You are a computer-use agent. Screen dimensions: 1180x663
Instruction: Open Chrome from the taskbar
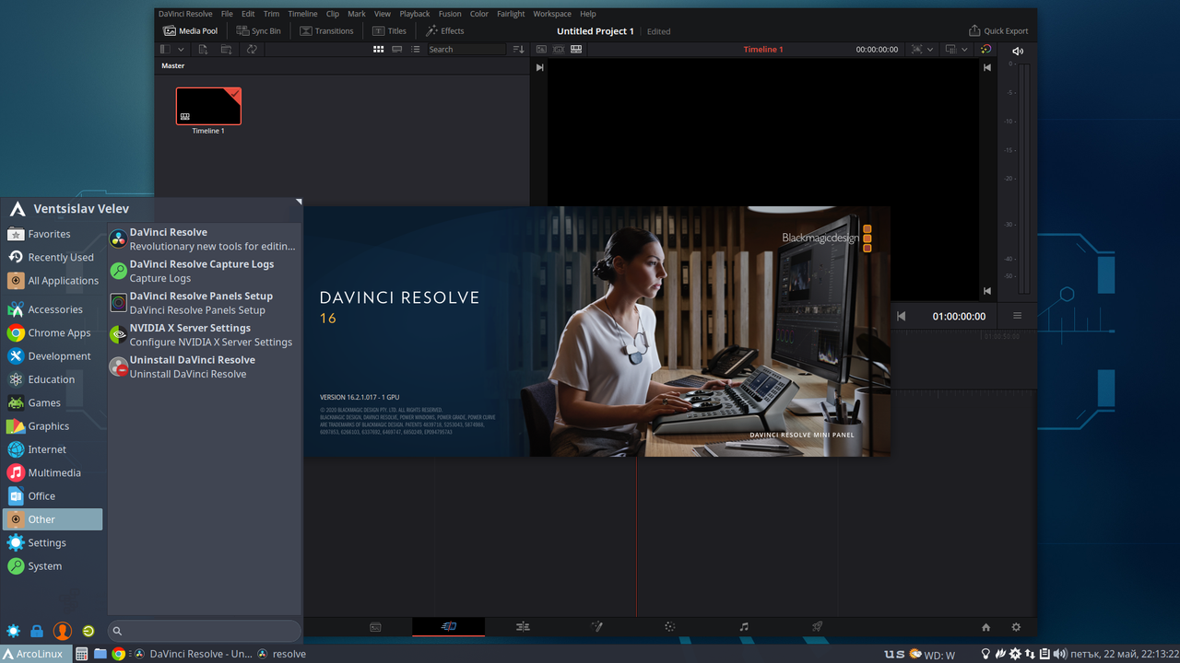click(x=119, y=654)
